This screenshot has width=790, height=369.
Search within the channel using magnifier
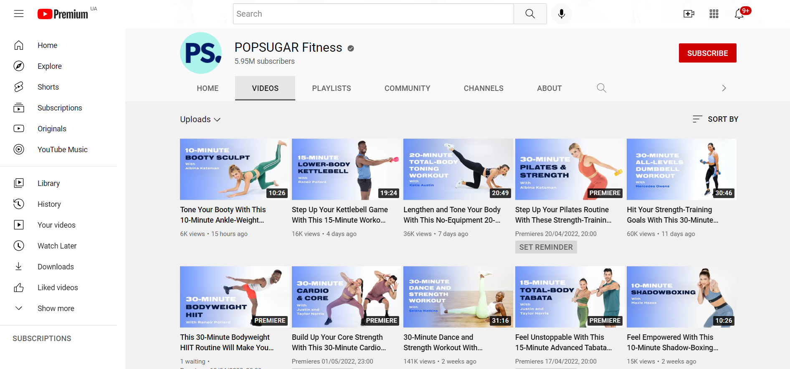(x=601, y=88)
